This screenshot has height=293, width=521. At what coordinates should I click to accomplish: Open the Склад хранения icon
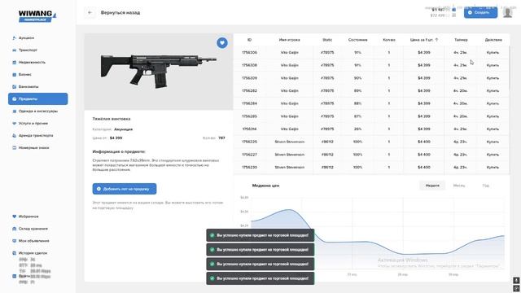(15, 229)
